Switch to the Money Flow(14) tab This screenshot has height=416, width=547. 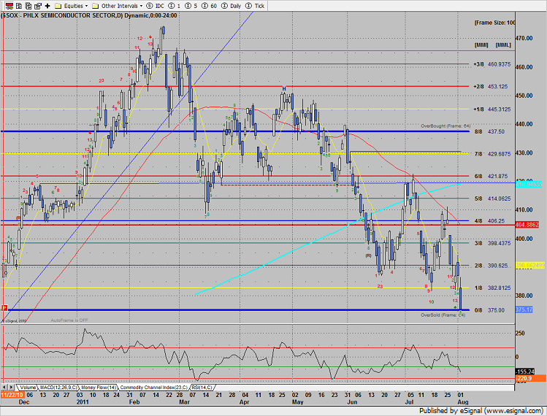click(x=99, y=388)
